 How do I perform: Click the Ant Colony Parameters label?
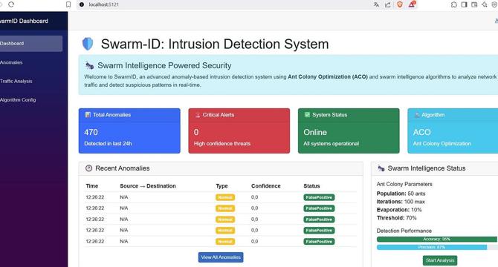404,184
